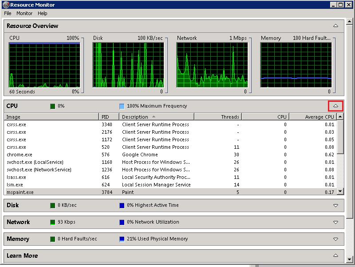The height and width of the screenshot is (267, 355).
Task: Click the process list scrollbar thumb
Action: point(340,137)
